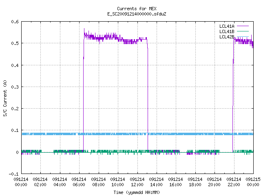The height and width of the screenshot is (196, 261).
Task: Click the blue LCL42B legend line sample
Action: point(243,36)
